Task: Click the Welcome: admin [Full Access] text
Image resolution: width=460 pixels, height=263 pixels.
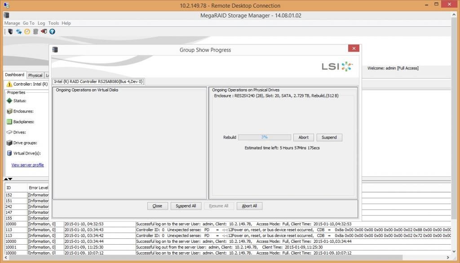Action: (x=393, y=68)
